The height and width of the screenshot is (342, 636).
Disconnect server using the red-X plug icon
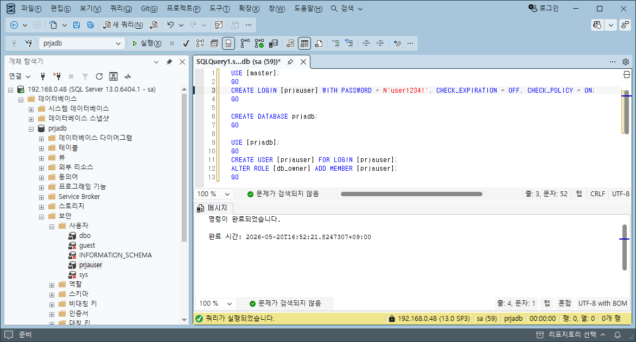click(x=57, y=76)
